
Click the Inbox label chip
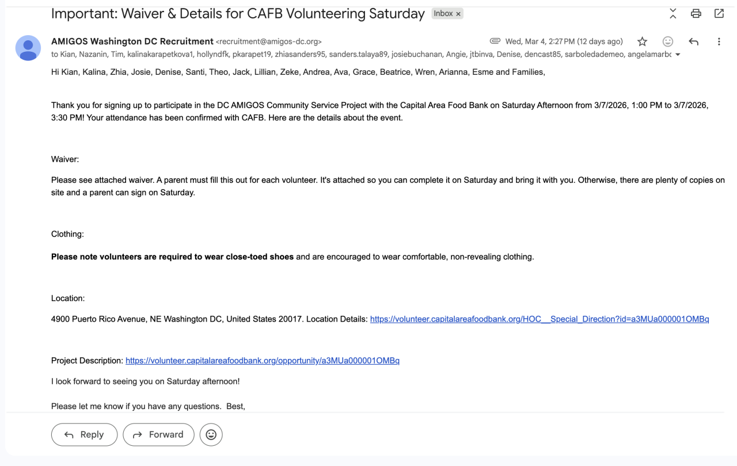(x=443, y=14)
